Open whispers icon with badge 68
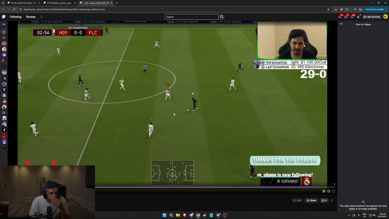Screen dimensions: 389x219 click(352, 17)
